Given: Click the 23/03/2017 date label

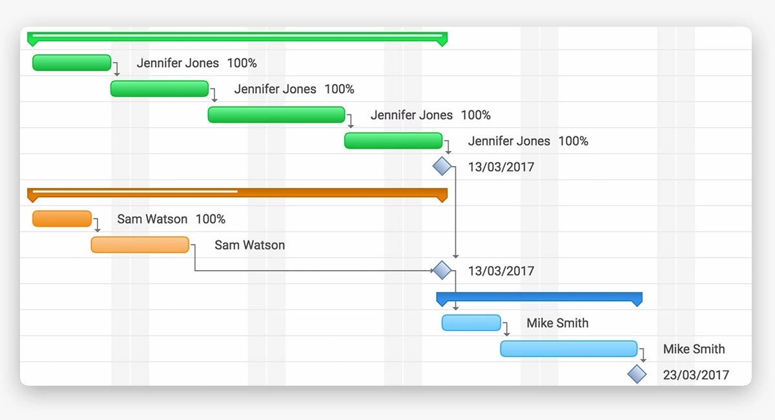Looking at the screenshot, I should point(696,375).
